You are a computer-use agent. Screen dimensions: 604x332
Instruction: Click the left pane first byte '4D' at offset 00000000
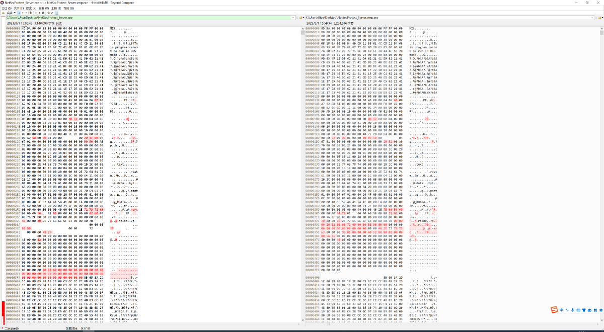[24, 28]
